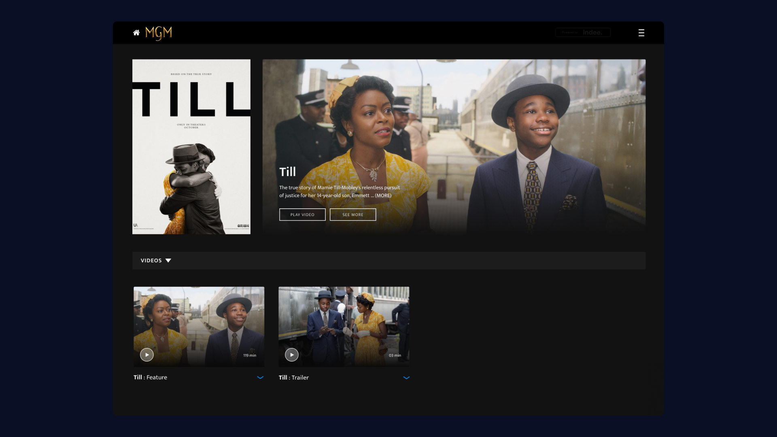Click the MGM logo
The height and width of the screenshot is (437, 777).
(159, 33)
